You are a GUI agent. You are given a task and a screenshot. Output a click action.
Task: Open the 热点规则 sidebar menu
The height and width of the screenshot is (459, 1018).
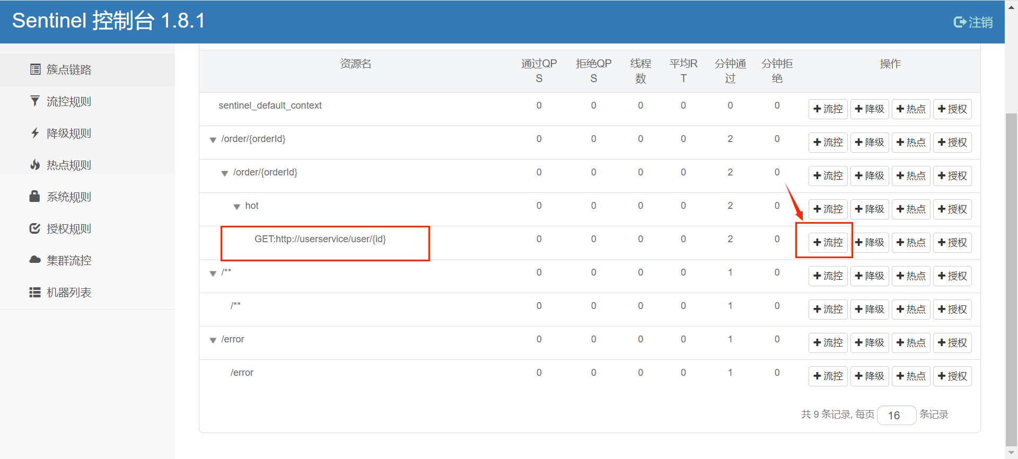point(87,165)
